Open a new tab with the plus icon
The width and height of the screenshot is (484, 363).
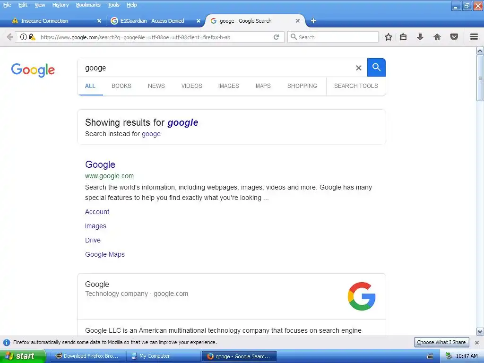pos(313,21)
